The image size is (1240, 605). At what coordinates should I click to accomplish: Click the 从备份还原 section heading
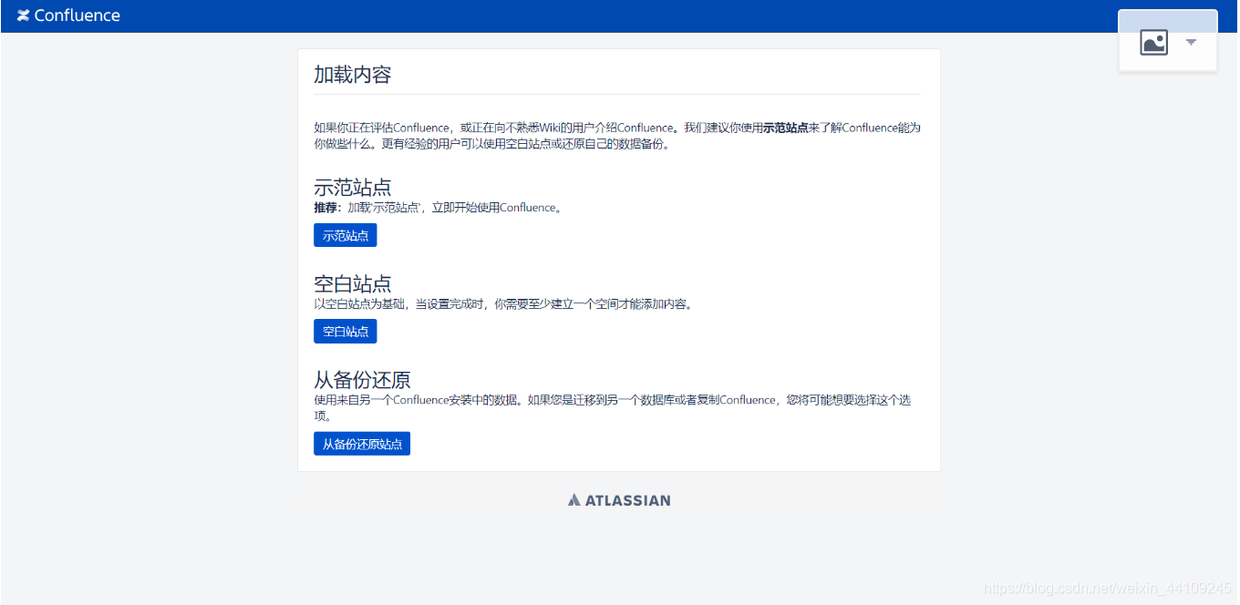point(363,380)
